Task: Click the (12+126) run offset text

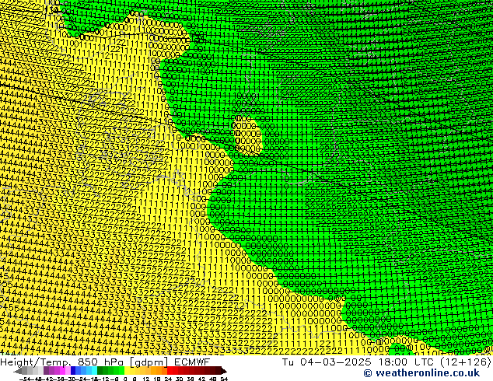Action: [465, 362]
